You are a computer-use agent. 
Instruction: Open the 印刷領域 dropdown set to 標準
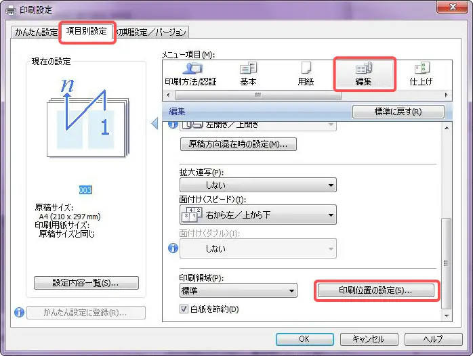[239, 290]
